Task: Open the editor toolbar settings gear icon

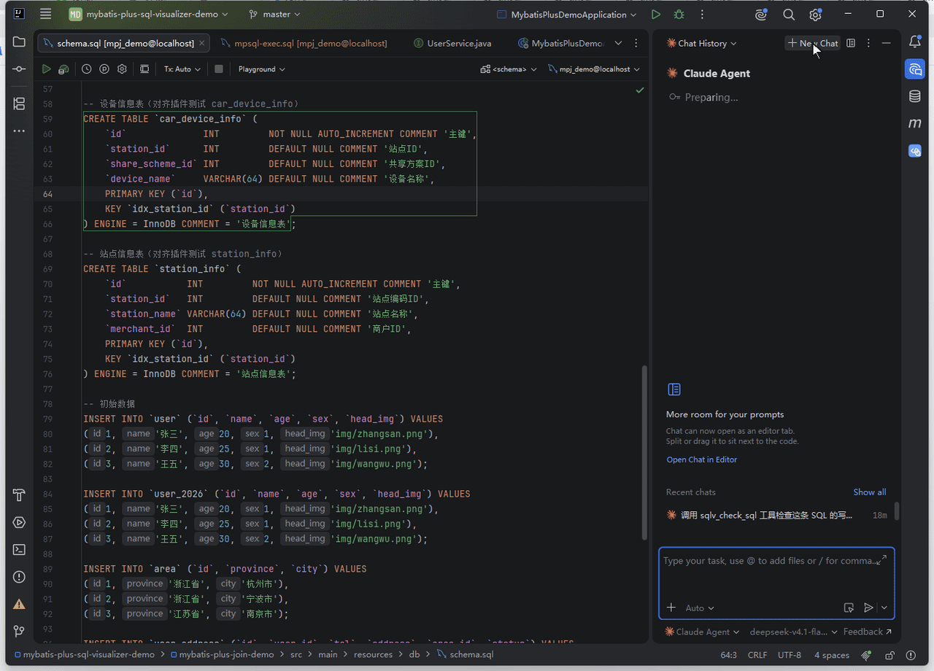Action: pyautogui.click(x=122, y=69)
